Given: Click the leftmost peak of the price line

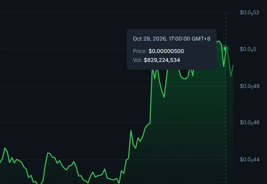Looking at the screenshot, I should tap(5, 148).
